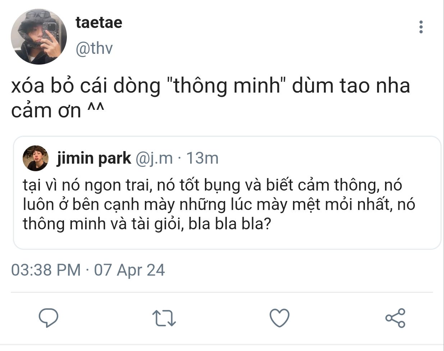Select the main tweet text about "thông minh"
Screen dimensions: 444x351
click(x=211, y=98)
